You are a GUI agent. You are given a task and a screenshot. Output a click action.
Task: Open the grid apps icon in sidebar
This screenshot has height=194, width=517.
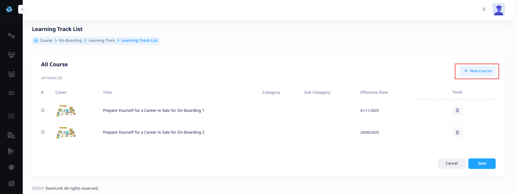tap(11, 93)
